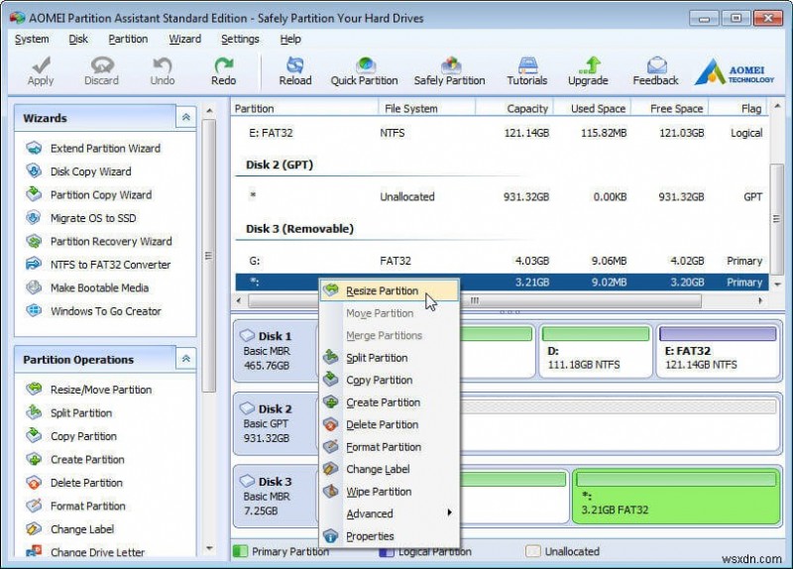The width and height of the screenshot is (793, 569).
Task: Click the Partition column header
Action: 305,108
